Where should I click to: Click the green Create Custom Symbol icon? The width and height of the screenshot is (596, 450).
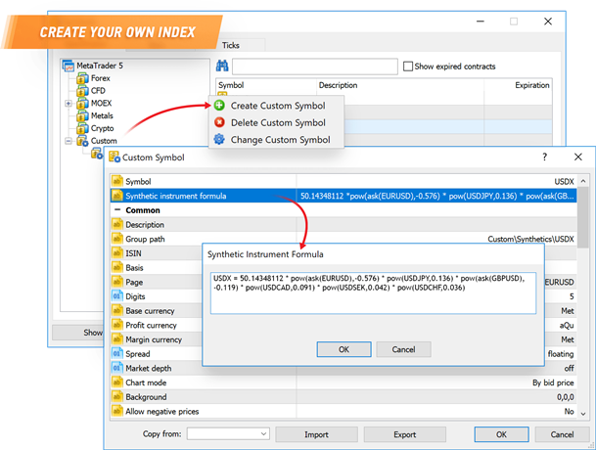tap(219, 106)
